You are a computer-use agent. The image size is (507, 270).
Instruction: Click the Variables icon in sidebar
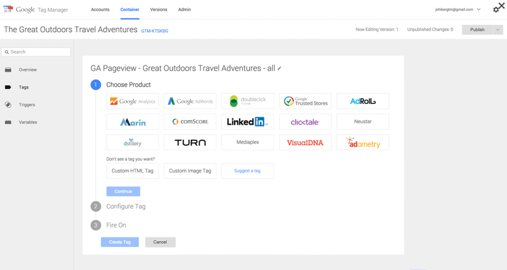tap(8, 122)
